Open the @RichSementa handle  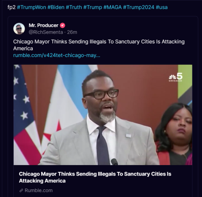46,32
